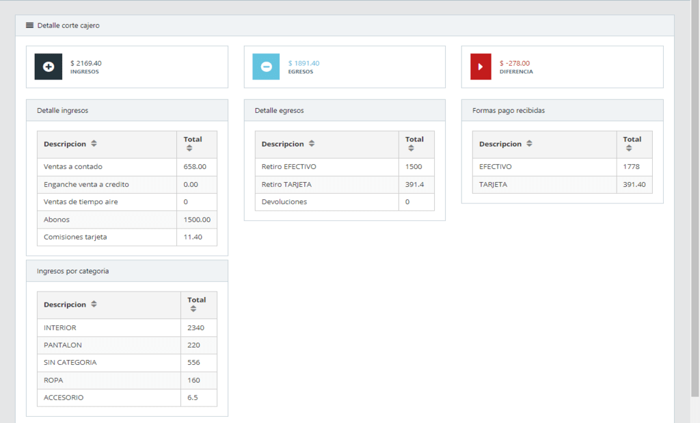
Task: Sort Detalle egresos by Descripcion
Action: pyautogui.click(x=312, y=144)
